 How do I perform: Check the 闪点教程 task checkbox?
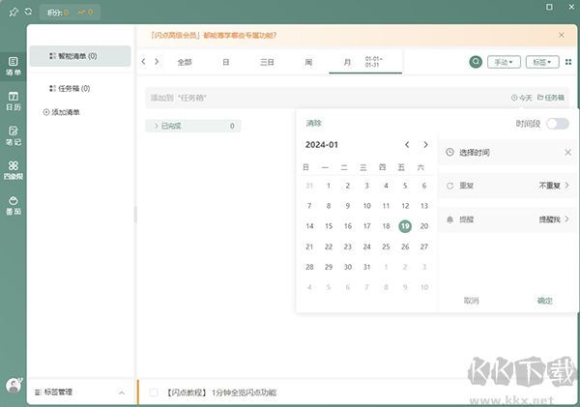[x=155, y=392]
